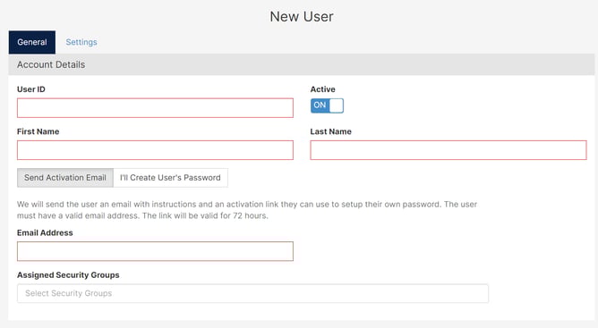Select I'll Create User's Password option
Screen dimensions: 598x328
[x=170, y=178]
